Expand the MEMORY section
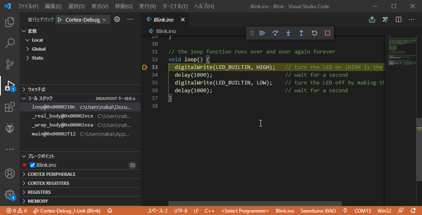 point(81,201)
